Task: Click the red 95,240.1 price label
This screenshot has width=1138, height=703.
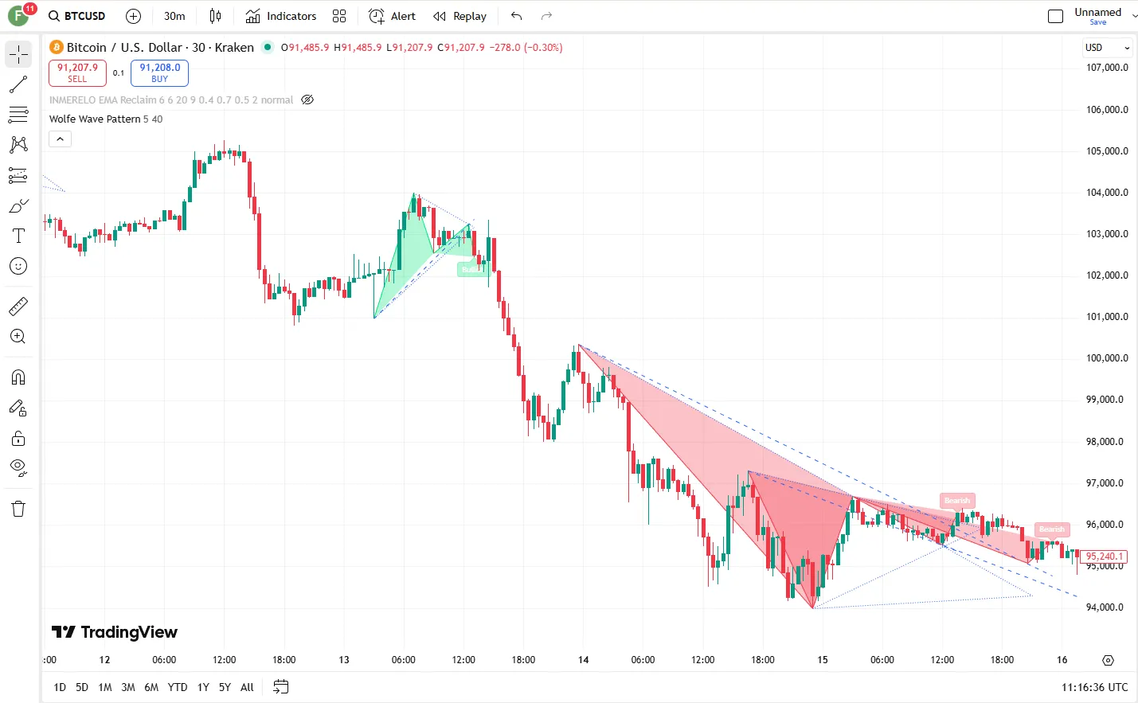Action: coord(1104,557)
